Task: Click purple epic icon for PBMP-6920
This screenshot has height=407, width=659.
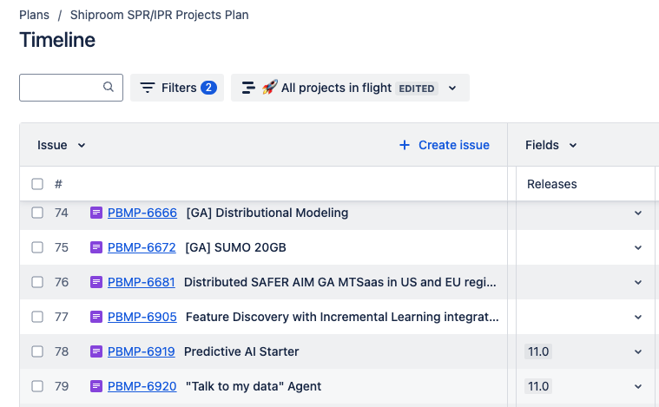Action: [96, 386]
